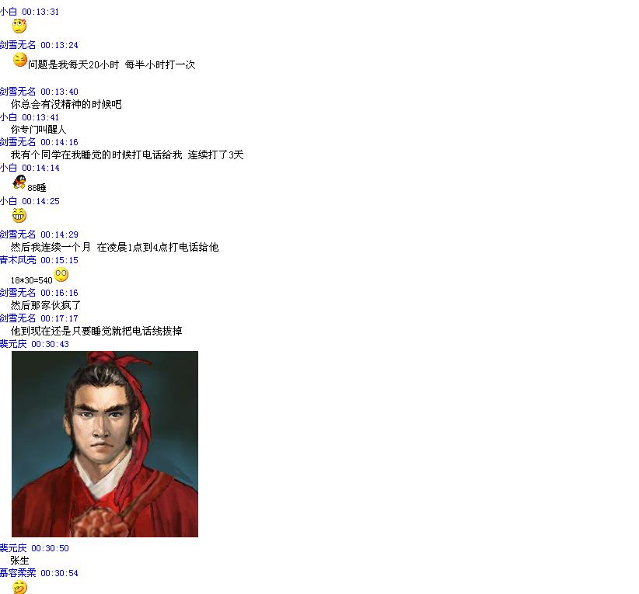
Task: Click the thinking emoji at 00:30:54
Action: (19, 587)
